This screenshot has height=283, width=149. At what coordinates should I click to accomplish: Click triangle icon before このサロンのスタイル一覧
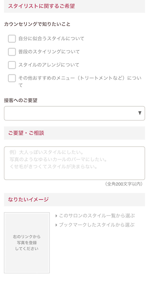tap(56, 216)
